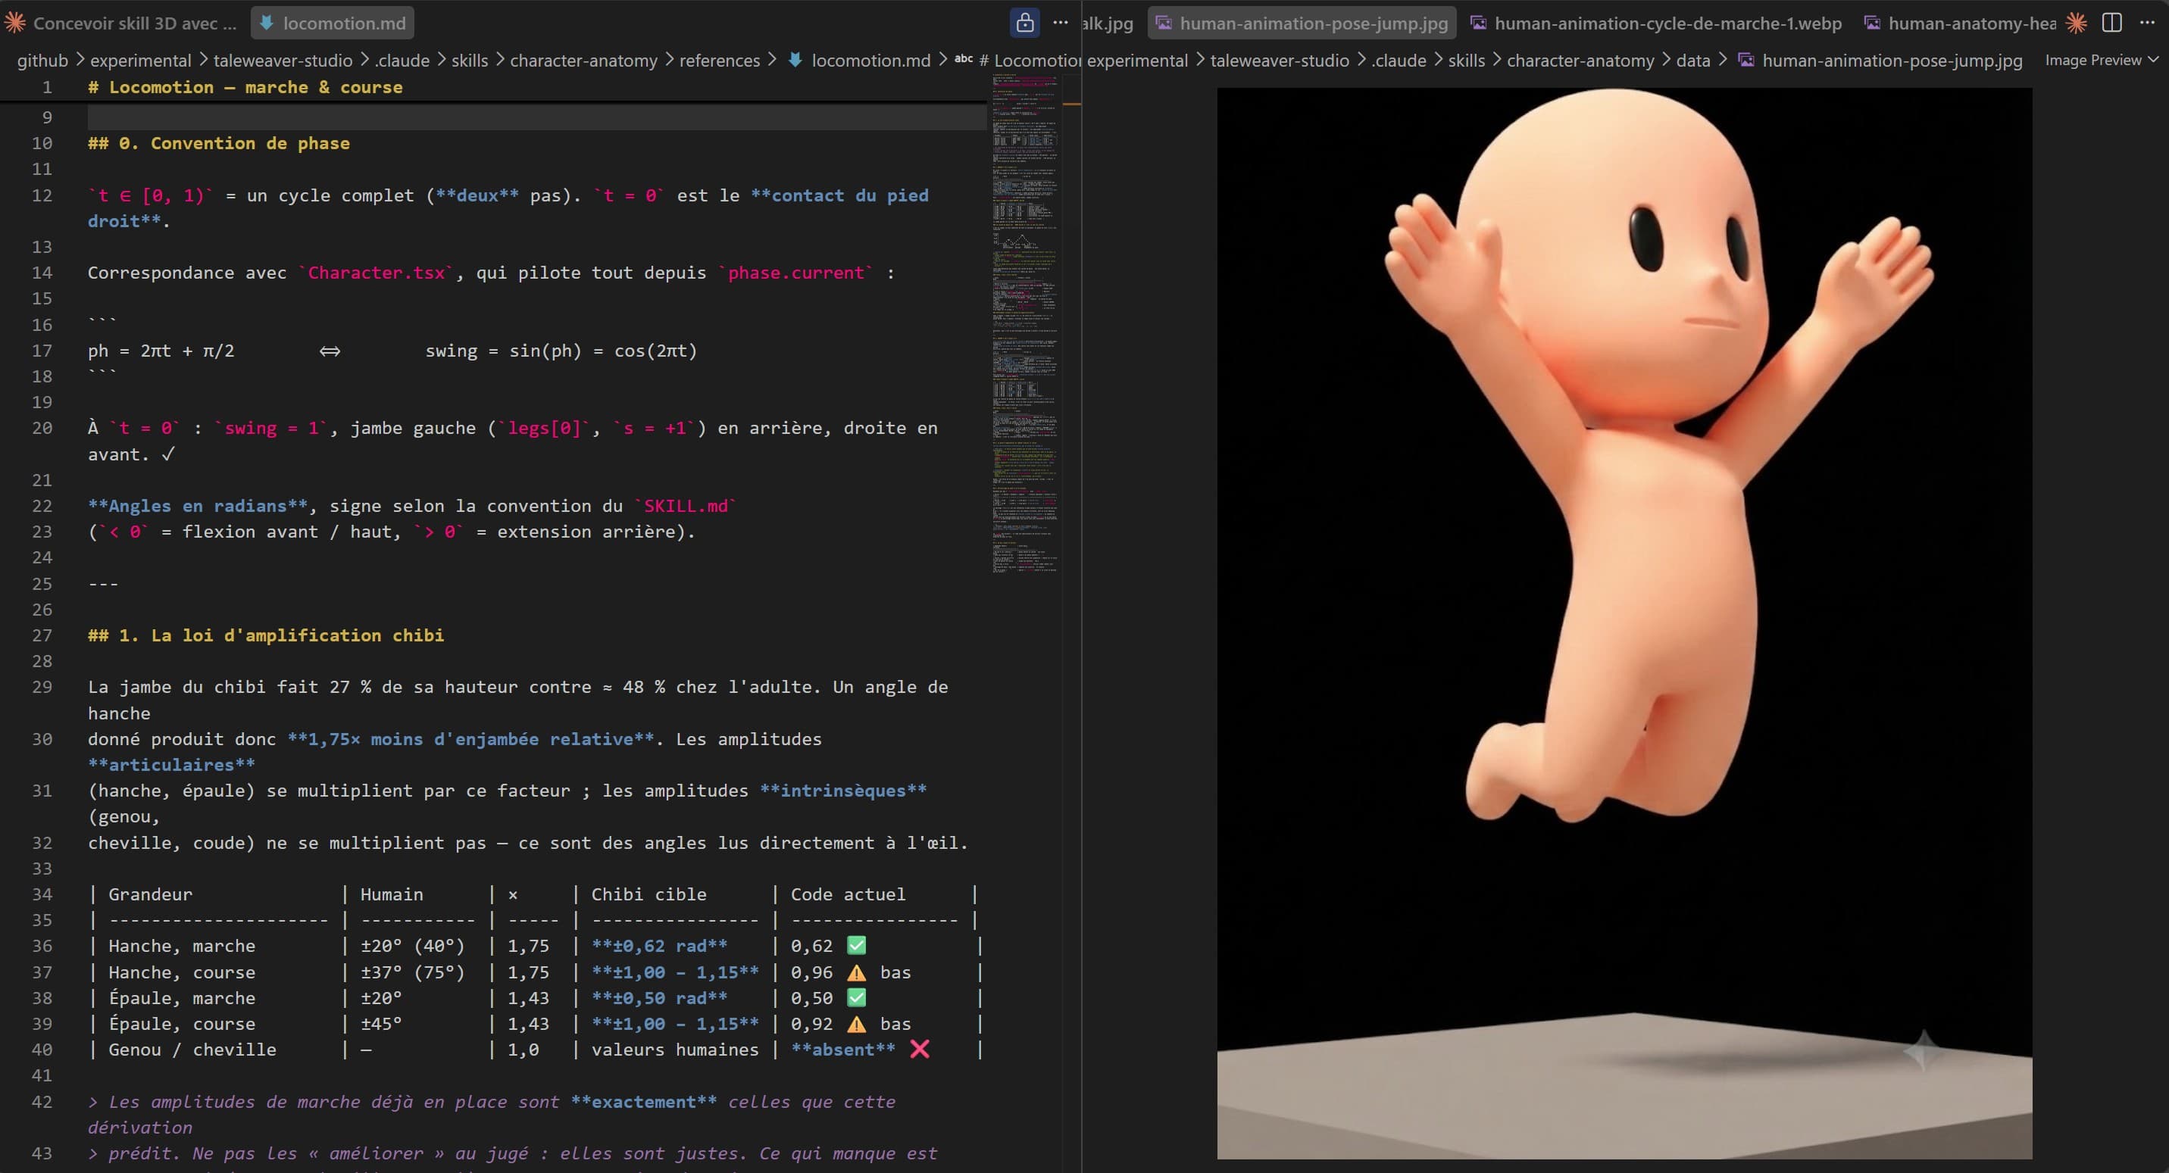Click the '±37° (75°)' human value cell

pos(413,972)
